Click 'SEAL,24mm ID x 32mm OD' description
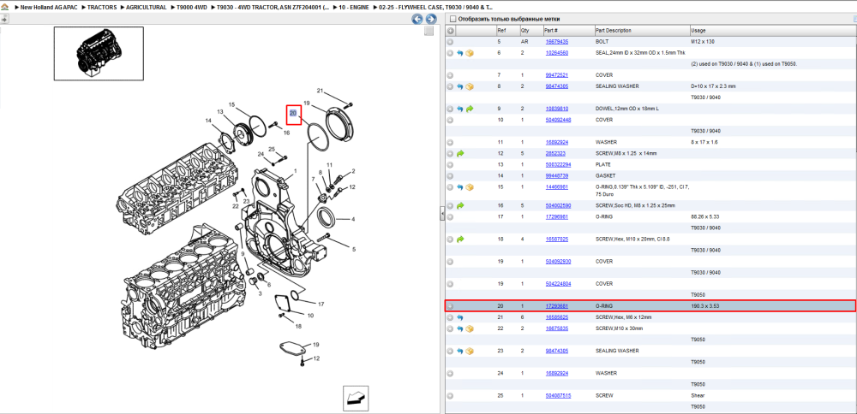 [640, 53]
